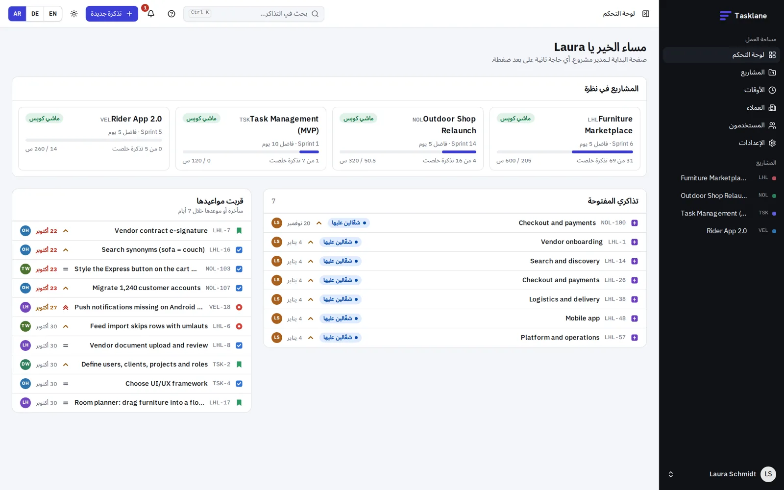Open the help question-mark icon
Viewport: 784px width, 490px height.
pos(171,14)
